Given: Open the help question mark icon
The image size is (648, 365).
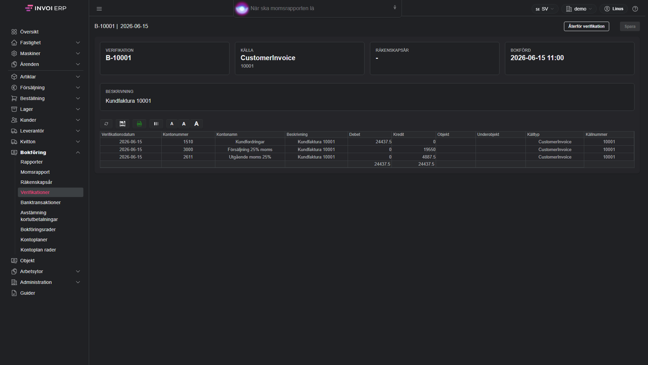Looking at the screenshot, I should (635, 9).
